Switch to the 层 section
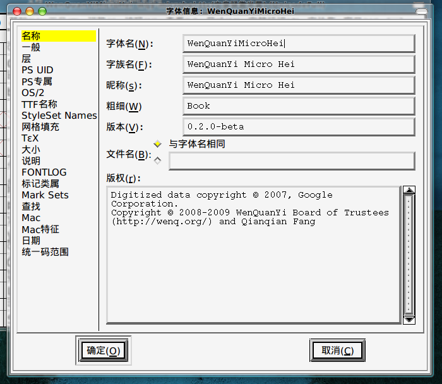The height and width of the screenshot is (384, 442). coord(27,59)
